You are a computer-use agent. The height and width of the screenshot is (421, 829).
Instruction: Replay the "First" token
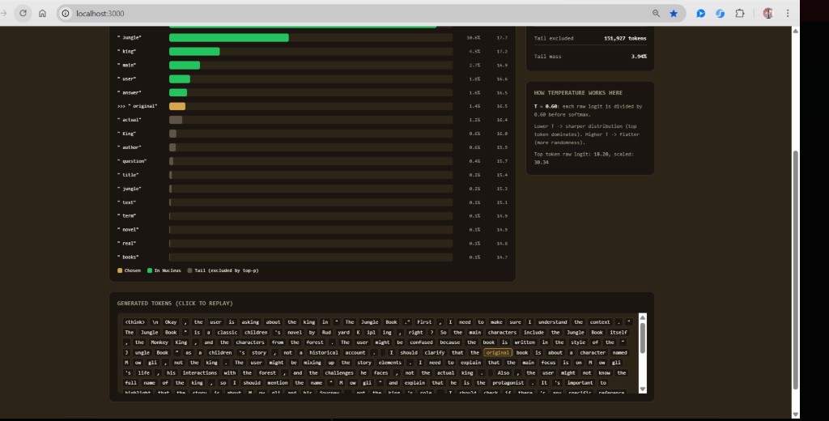[x=424, y=322]
